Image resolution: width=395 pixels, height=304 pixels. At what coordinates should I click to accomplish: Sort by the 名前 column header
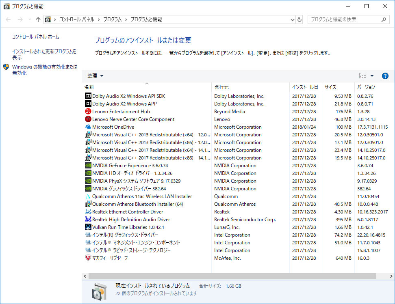click(x=147, y=87)
